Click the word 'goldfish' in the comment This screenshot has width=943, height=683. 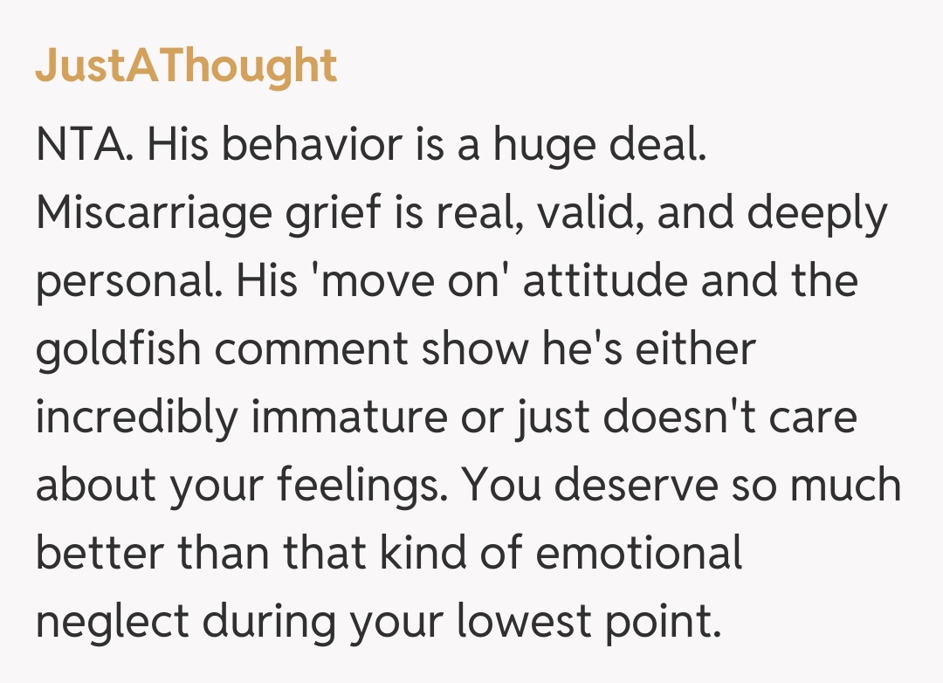(x=118, y=349)
